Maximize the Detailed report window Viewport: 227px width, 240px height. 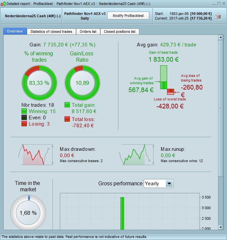pyautogui.click(x=219, y=4)
